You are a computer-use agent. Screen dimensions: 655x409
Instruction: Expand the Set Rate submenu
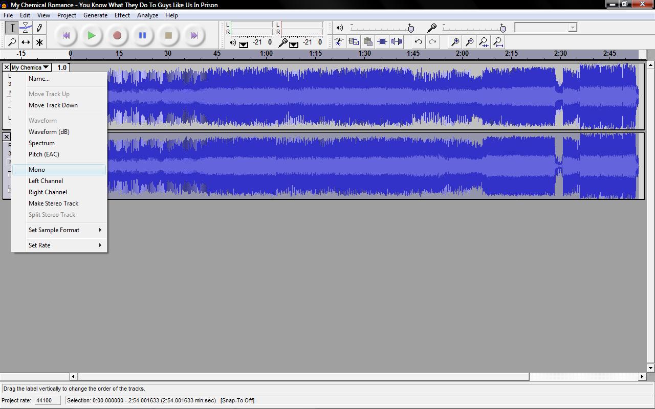39,245
